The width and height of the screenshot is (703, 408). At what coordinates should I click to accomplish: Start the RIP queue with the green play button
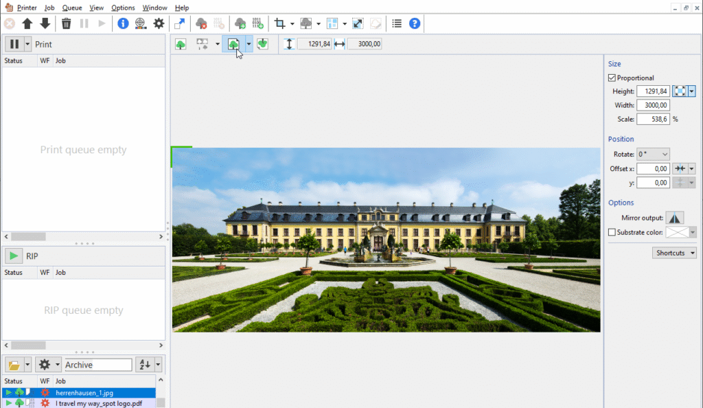[14, 256]
